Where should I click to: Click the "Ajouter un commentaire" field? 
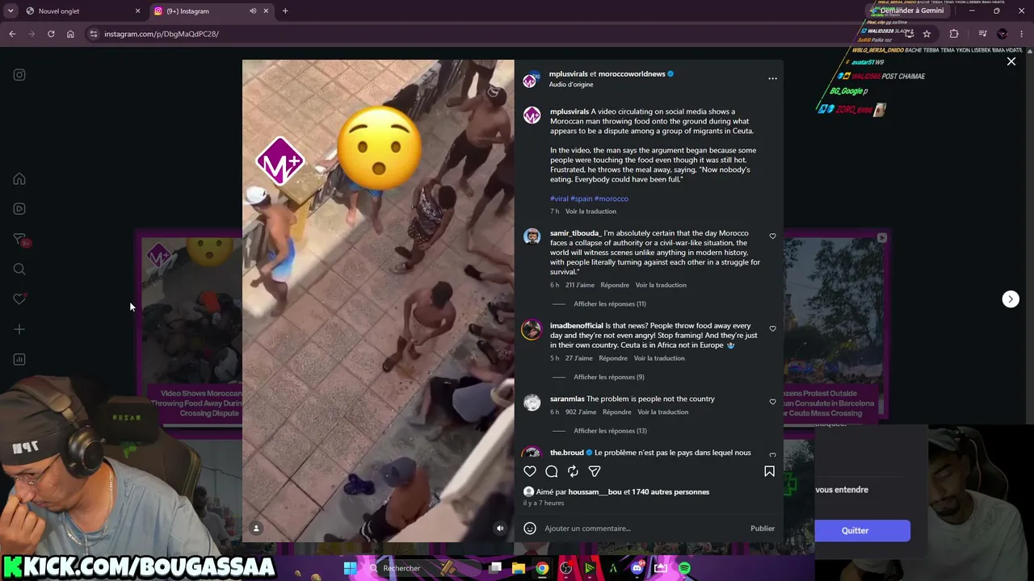642,529
